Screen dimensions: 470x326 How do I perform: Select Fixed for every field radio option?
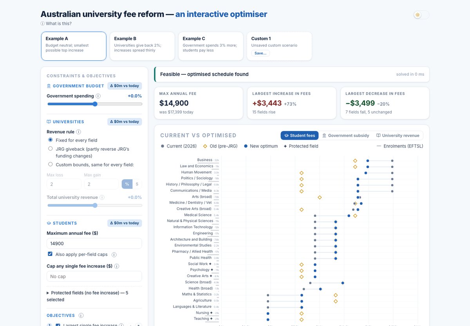pos(50,140)
